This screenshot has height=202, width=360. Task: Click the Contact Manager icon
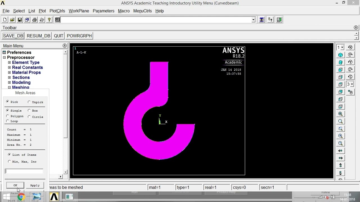pos(279,20)
